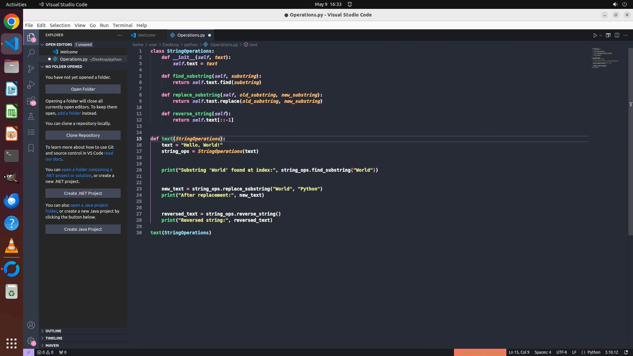Open the Manage gear icon

[31, 341]
